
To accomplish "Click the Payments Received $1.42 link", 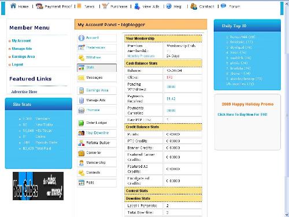I will click(x=171, y=99).
